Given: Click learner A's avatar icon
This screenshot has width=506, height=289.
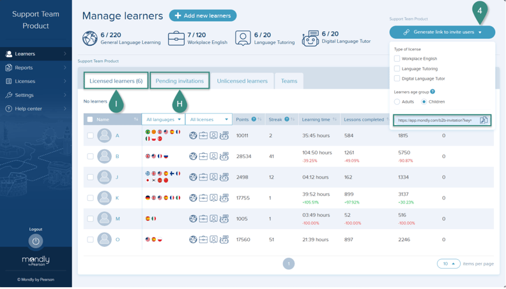Looking at the screenshot, I should (x=105, y=135).
